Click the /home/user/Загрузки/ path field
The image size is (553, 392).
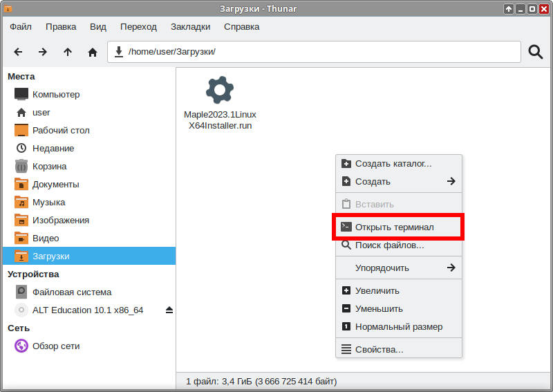click(314, 52)
